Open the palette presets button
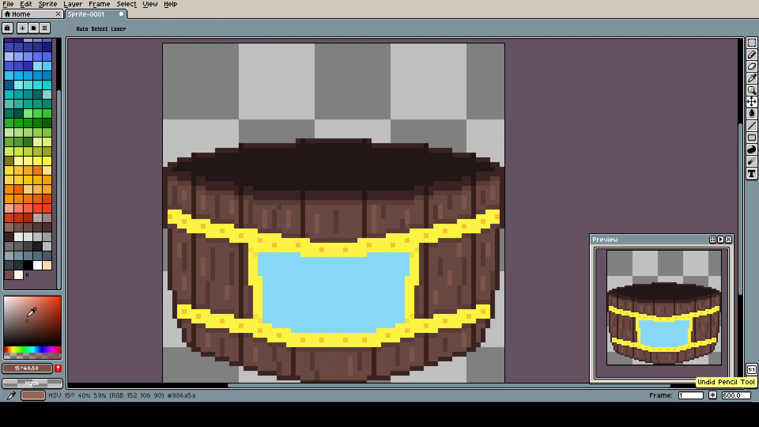The image size is (759, 427). 34,28
